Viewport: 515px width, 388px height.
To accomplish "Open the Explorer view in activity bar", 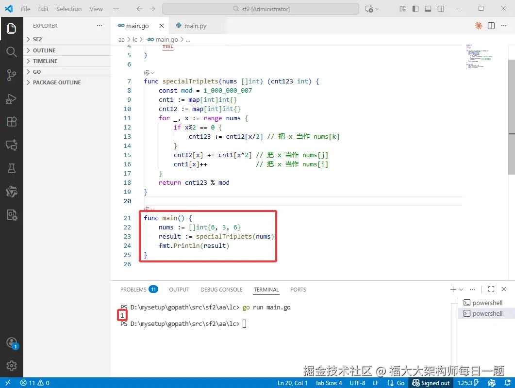I will pyautogui.click(x=12, y=29).
